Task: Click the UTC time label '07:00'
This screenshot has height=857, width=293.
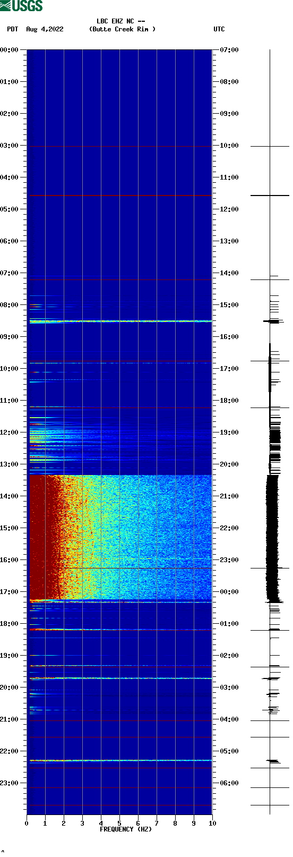Action: pos(229,50)
